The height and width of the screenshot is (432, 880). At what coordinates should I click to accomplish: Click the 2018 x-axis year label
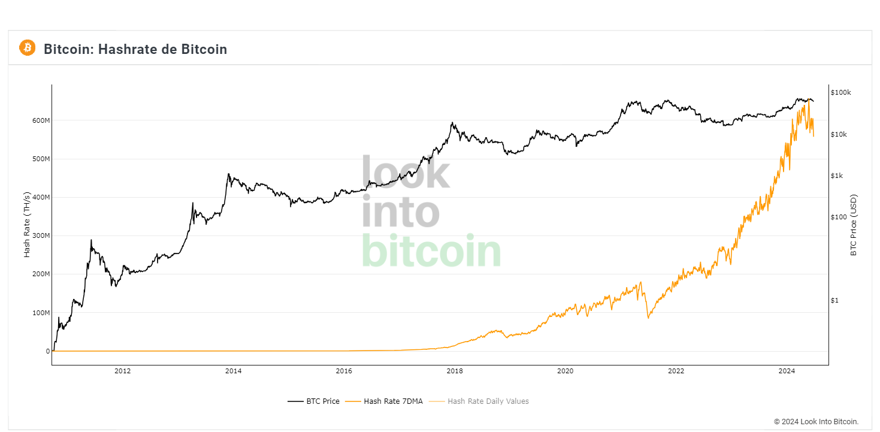click(455, 371)
